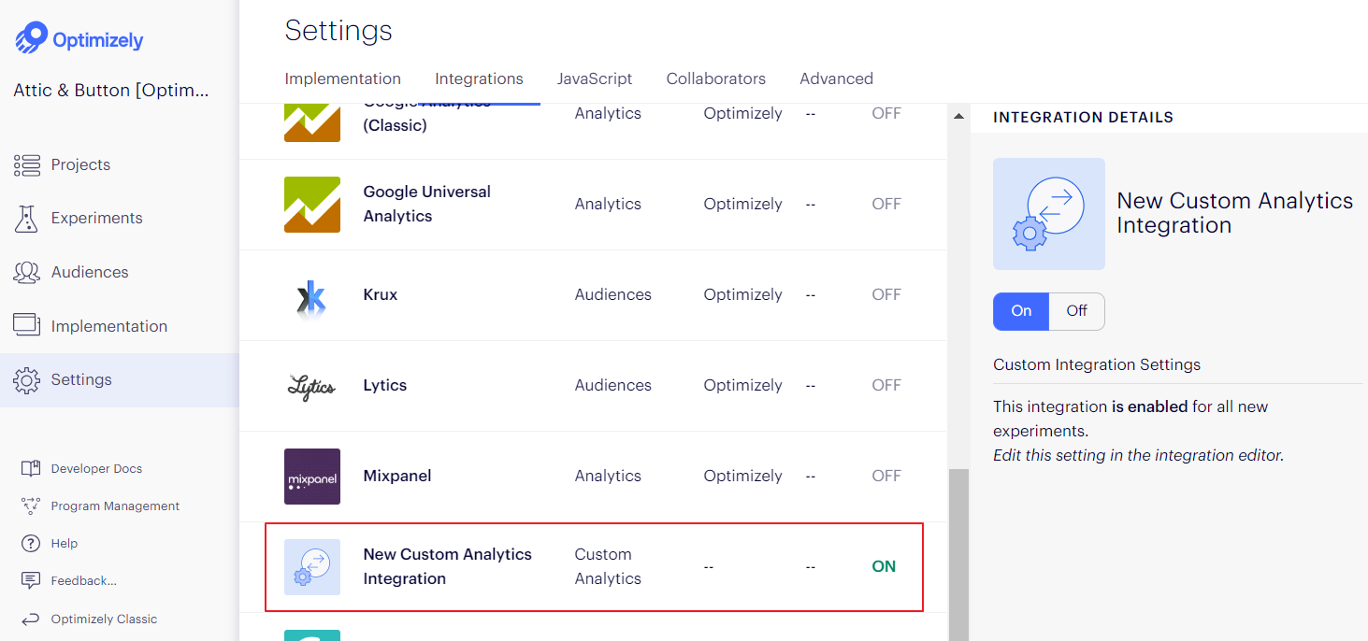Switch to Optimizely Classic
This screenshot has width=1368, height=641.
(104, 620)
